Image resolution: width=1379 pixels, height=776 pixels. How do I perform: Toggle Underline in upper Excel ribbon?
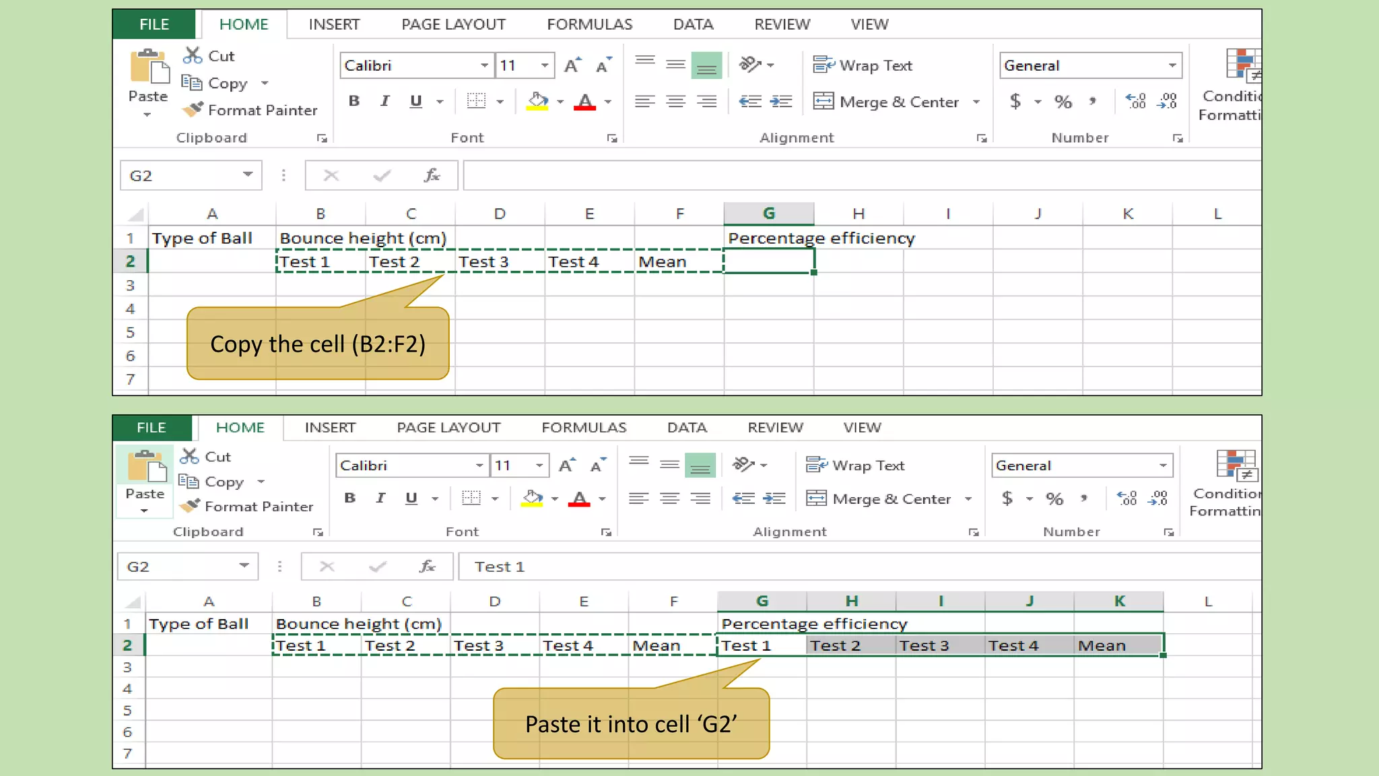click(x=416, y=102)
